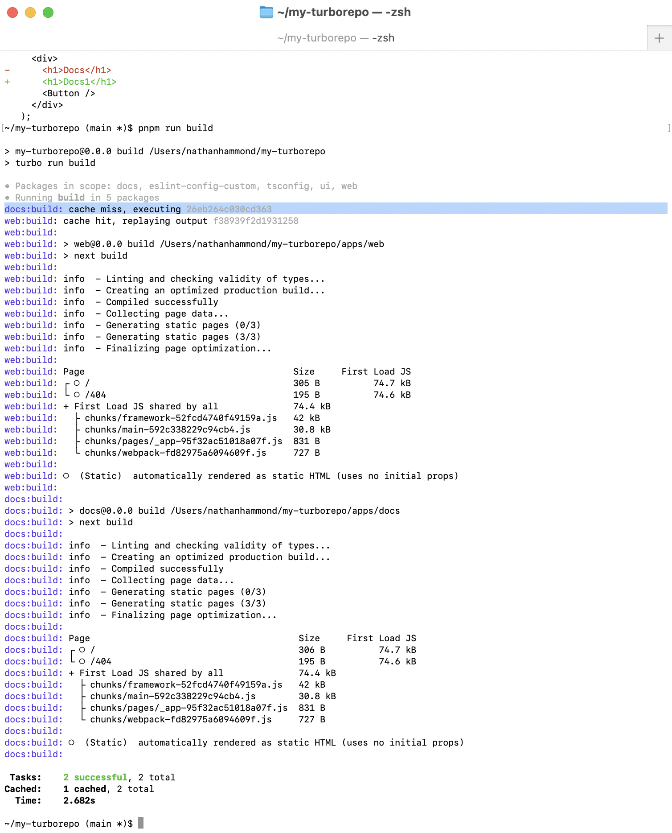Viewport: 672px width, 833px height.
Task: Click web:build 'Compiled successfully' line
Action: point(111,302)
